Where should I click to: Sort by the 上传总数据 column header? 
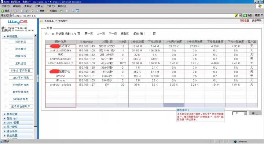pos(137,42)
